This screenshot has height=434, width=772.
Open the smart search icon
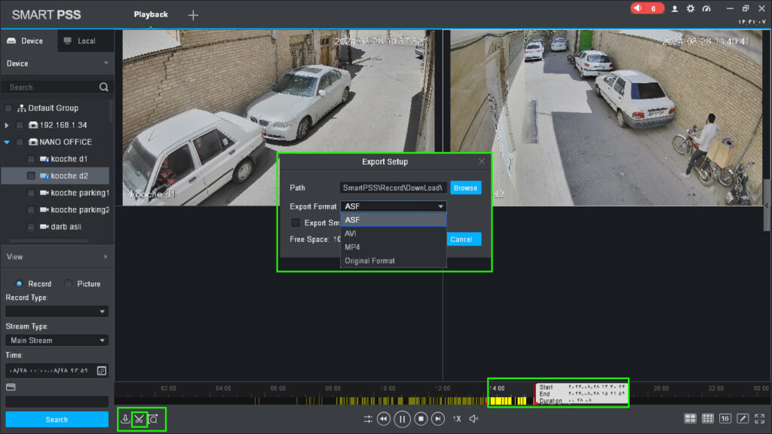153,419
